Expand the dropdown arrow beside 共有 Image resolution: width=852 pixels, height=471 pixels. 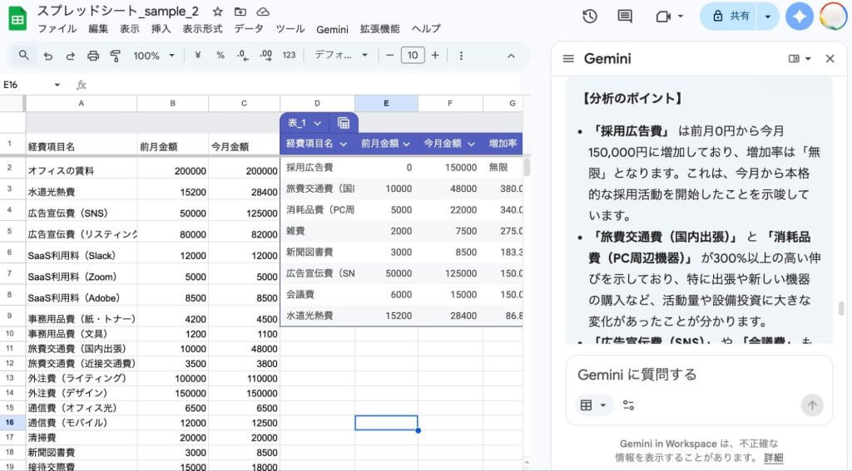tap(767, 16)
